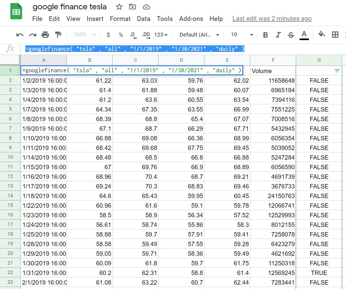Open the borders tool

point(335,35)
